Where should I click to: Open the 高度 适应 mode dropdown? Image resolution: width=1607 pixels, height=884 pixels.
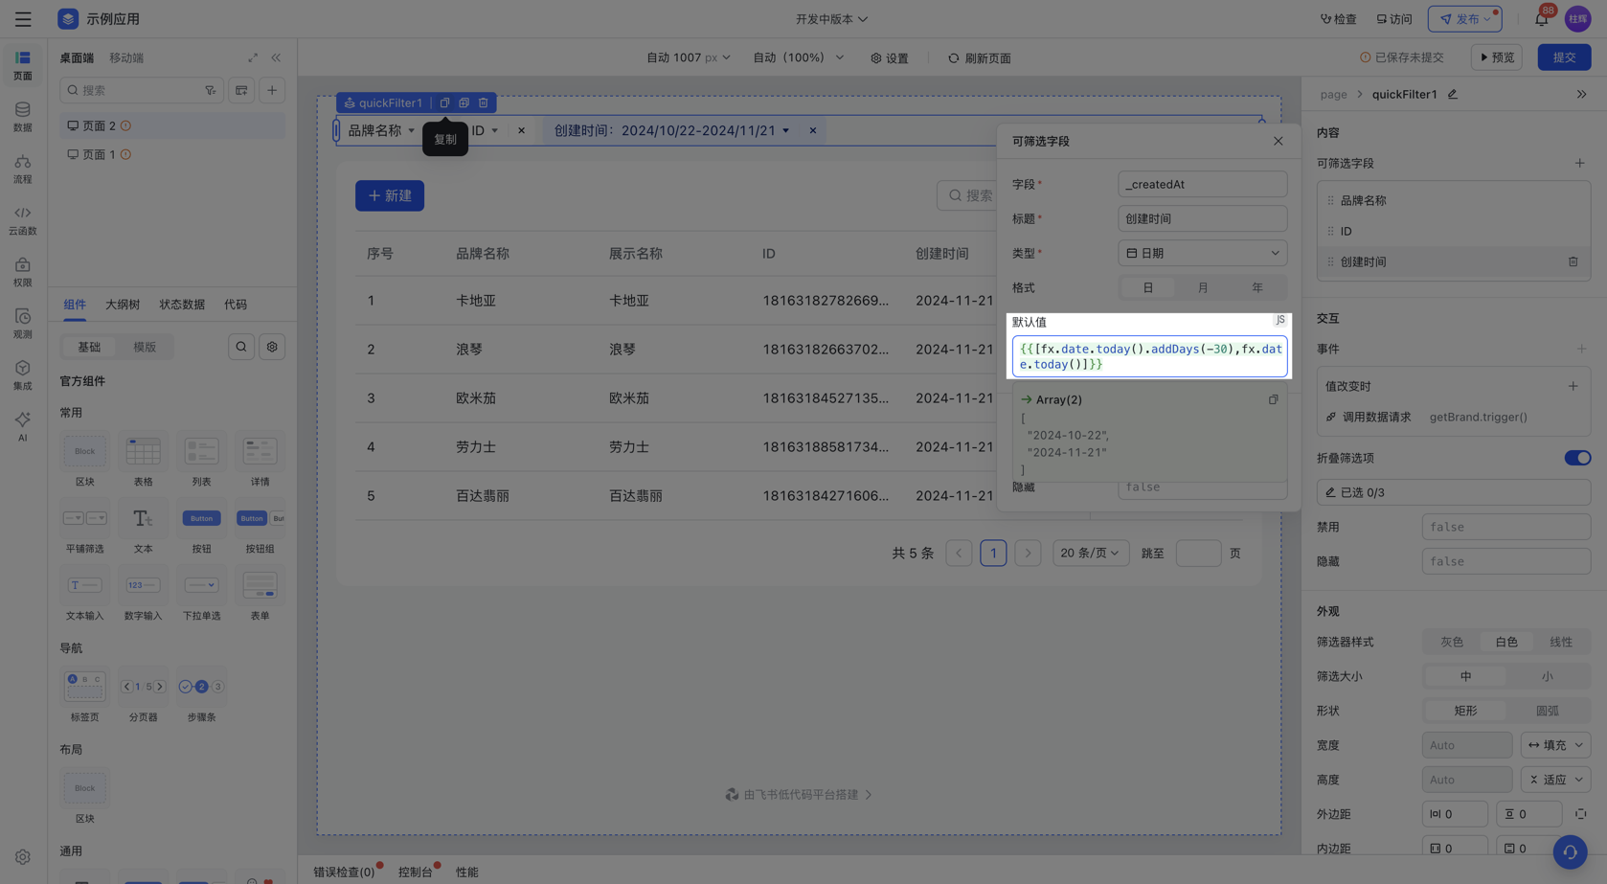[1555, 780]
